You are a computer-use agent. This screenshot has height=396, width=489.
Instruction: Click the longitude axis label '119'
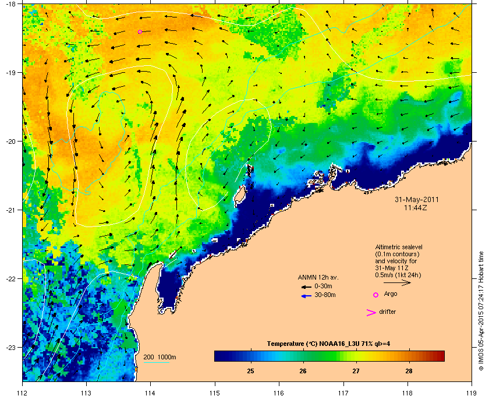pyautogui.click(x=472, y=393)
